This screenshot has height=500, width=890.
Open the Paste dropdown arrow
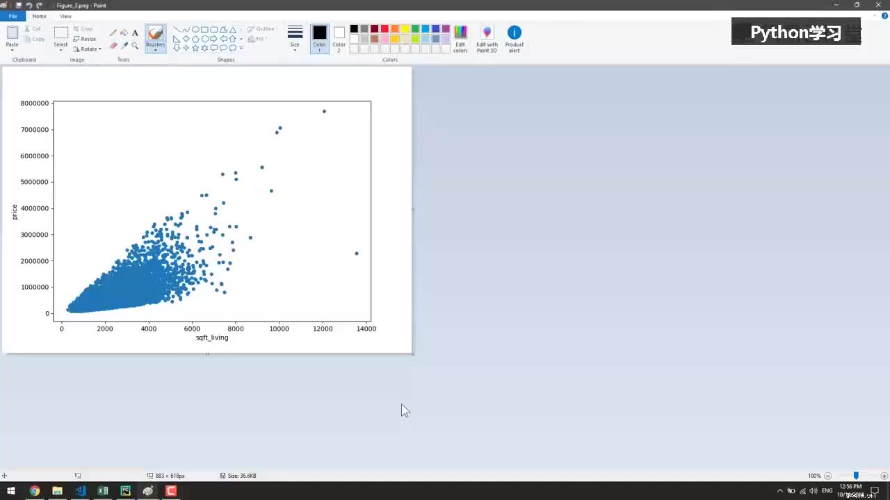pyautogui.click(x=13, y=50)
